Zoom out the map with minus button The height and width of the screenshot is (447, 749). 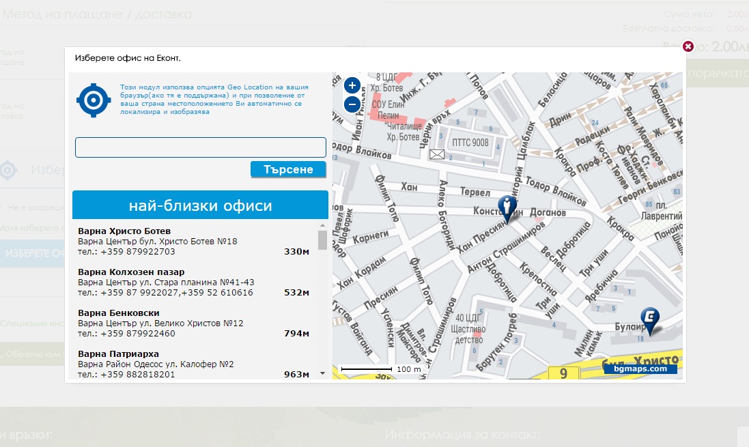[x=352, y=104]
